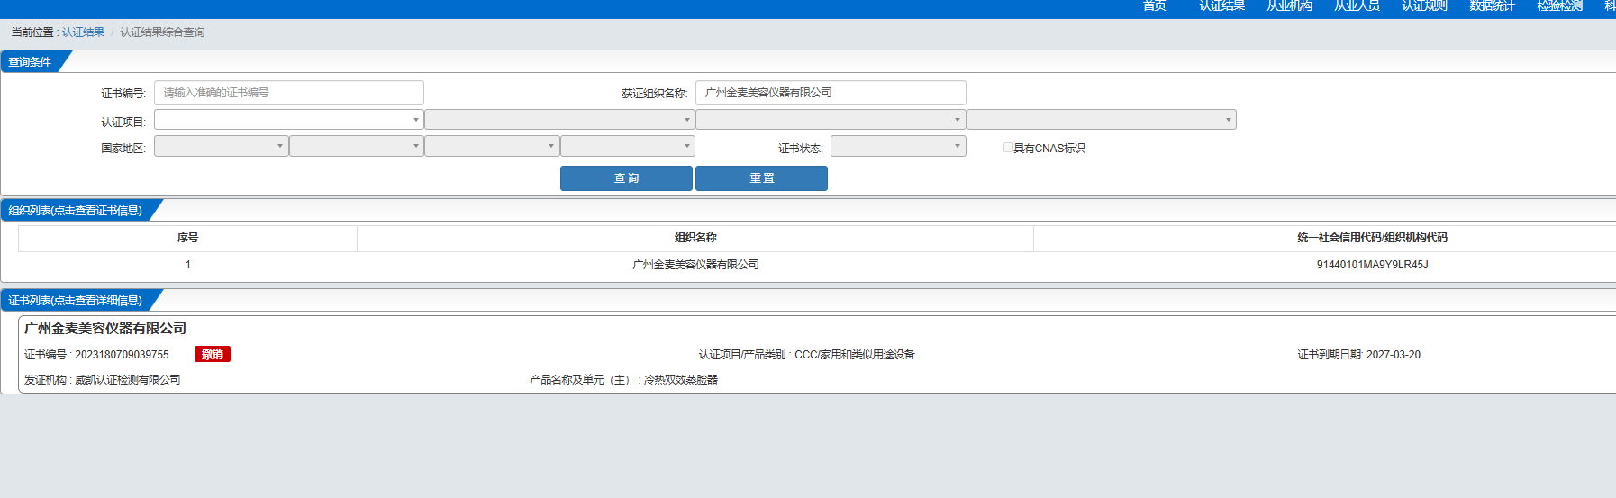
Task: Open the fourth 认证项目 dropdown
Action: coord(1102,120)
